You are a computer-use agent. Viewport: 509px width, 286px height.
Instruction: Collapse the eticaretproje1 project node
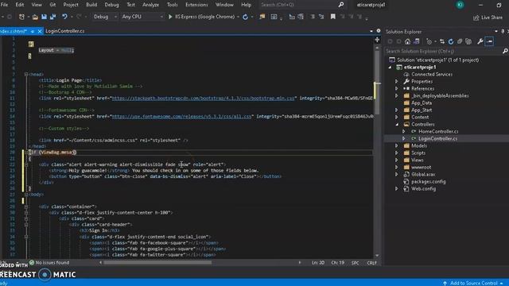pyautogui.click(x=390, y=67)
